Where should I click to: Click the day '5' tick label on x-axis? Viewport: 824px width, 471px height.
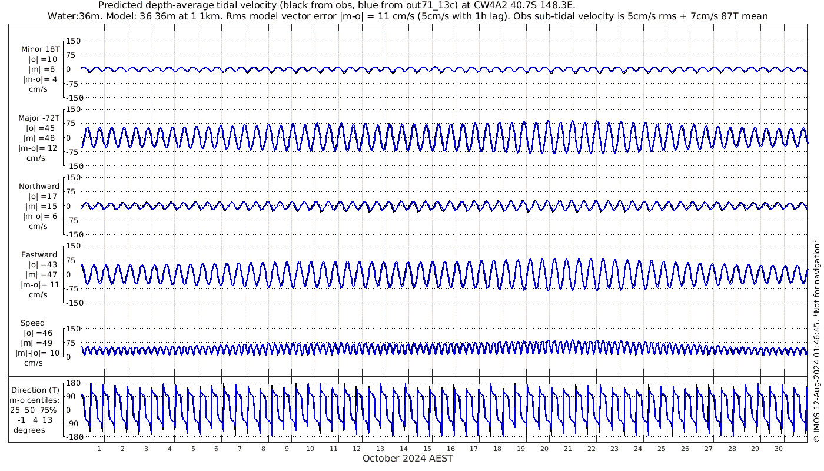(x=192, y=449)
